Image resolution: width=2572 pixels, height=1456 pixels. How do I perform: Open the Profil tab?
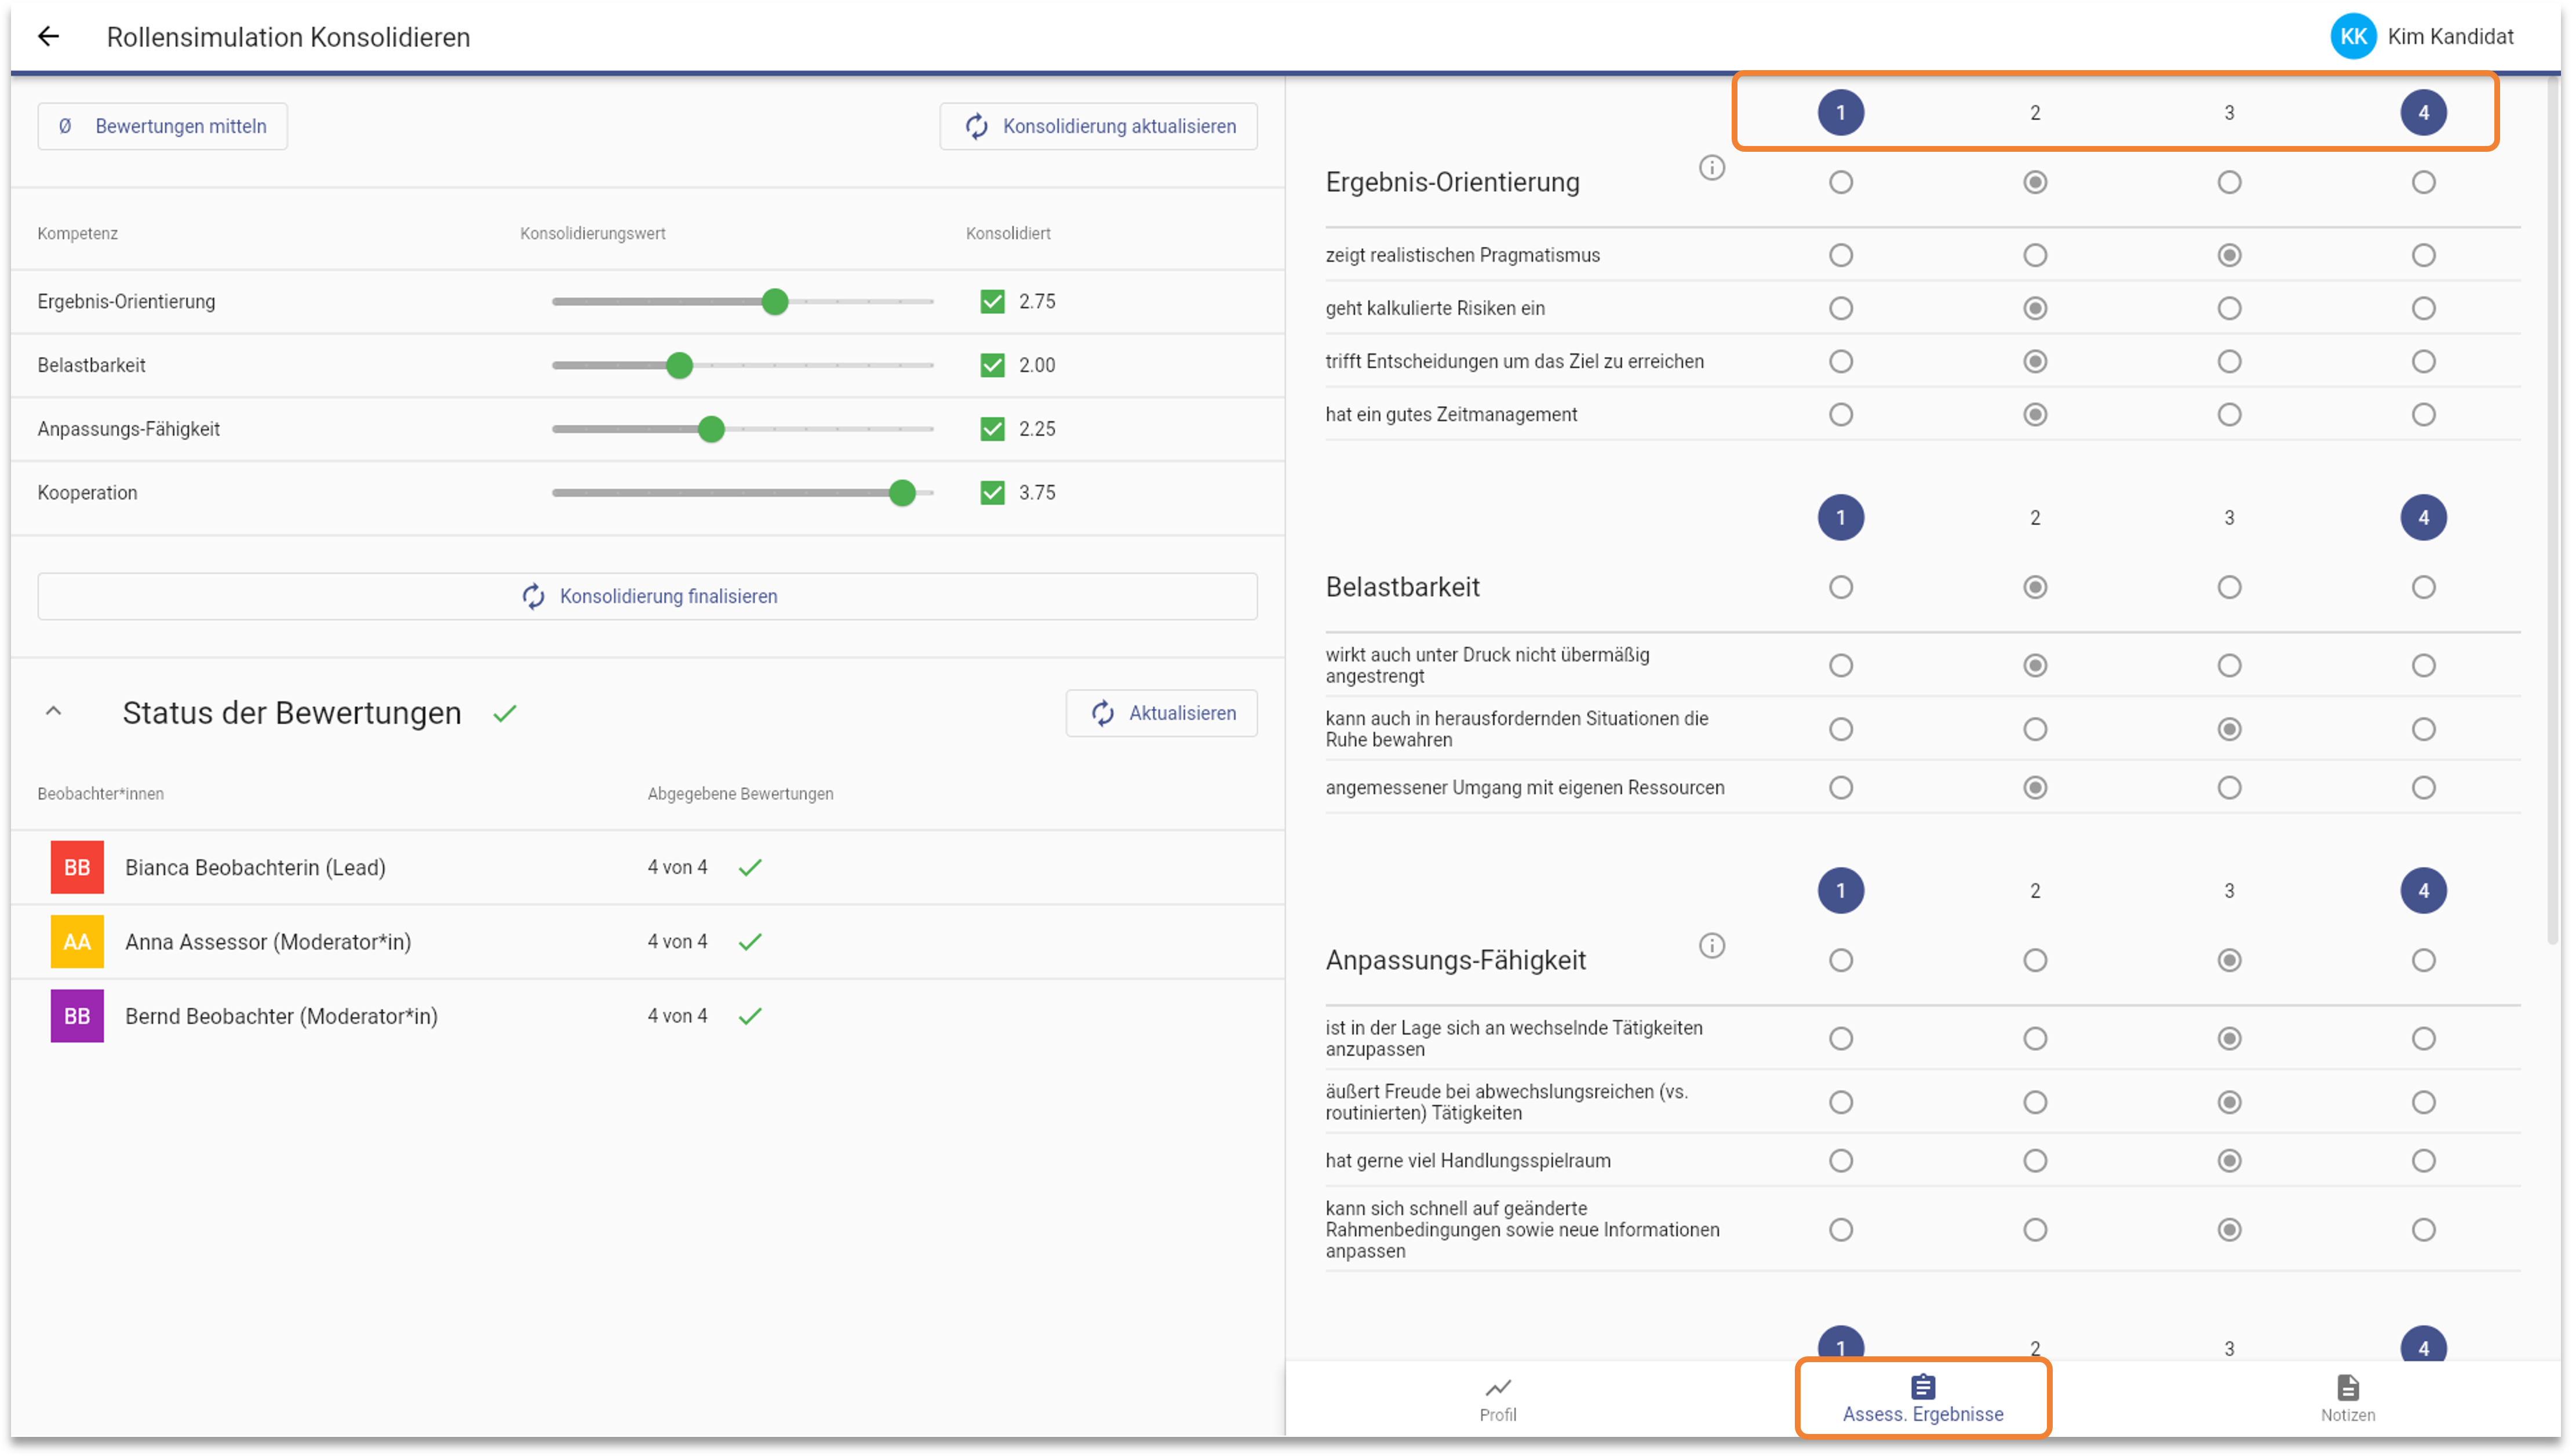click(1497, 1399)
